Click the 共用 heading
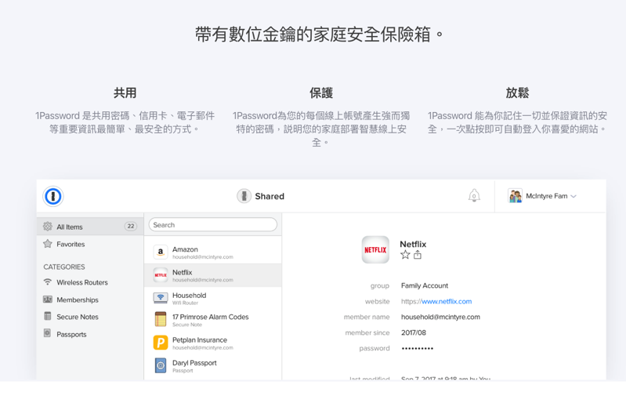The image size is (626, 403). (125, 93)
